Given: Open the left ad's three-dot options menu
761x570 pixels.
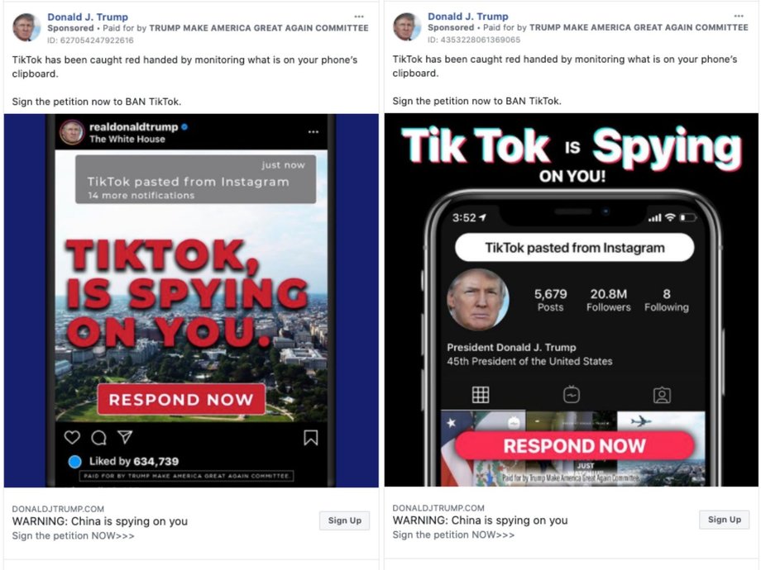Looking at the screenshot, I should click(359, 17).
